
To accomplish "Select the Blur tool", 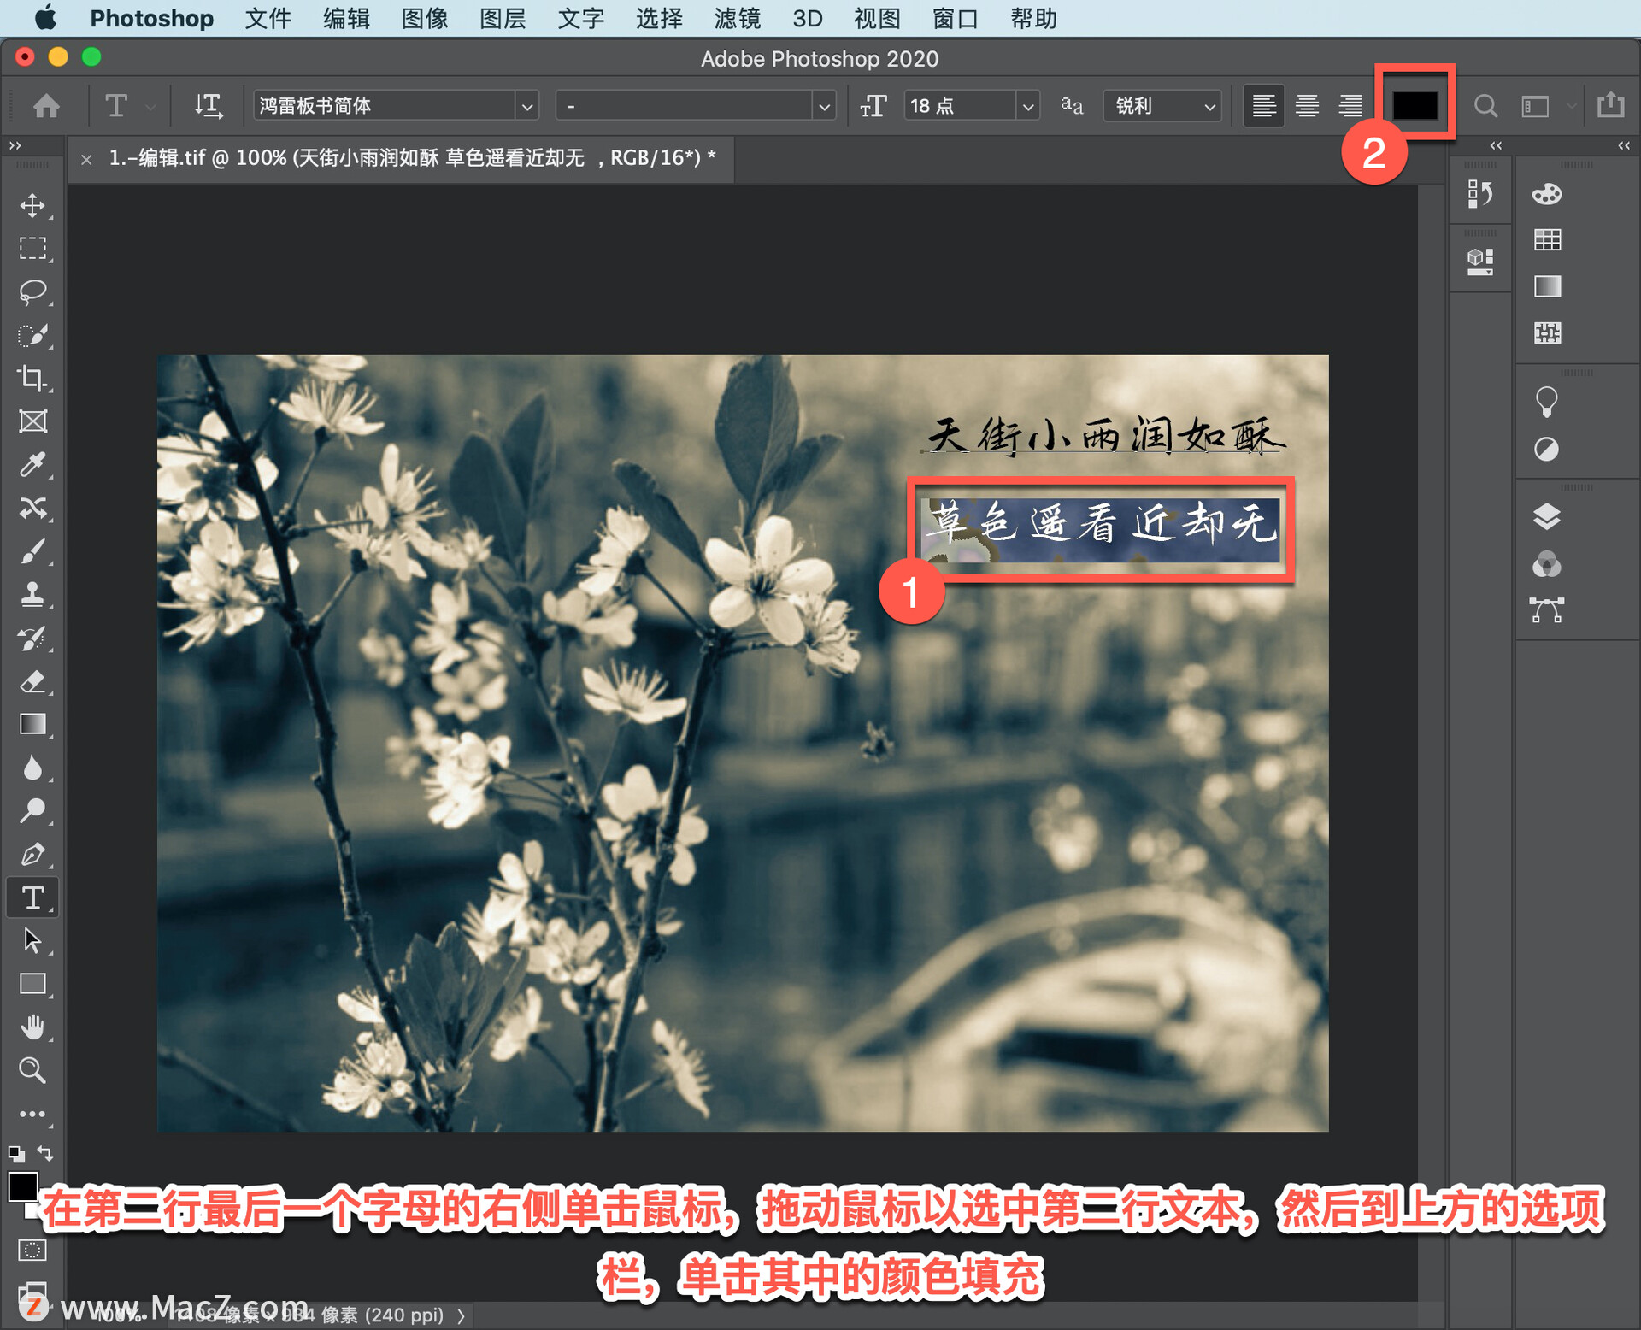I will pos(32,768).
